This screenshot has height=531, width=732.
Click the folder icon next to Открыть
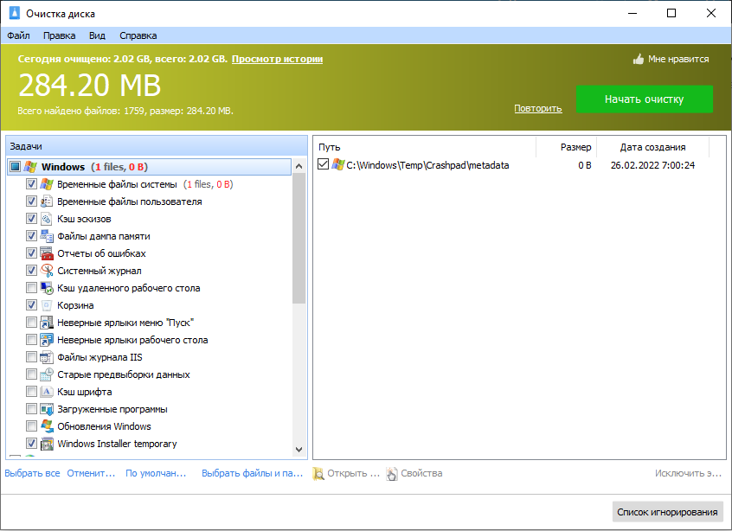coord(318,473)
